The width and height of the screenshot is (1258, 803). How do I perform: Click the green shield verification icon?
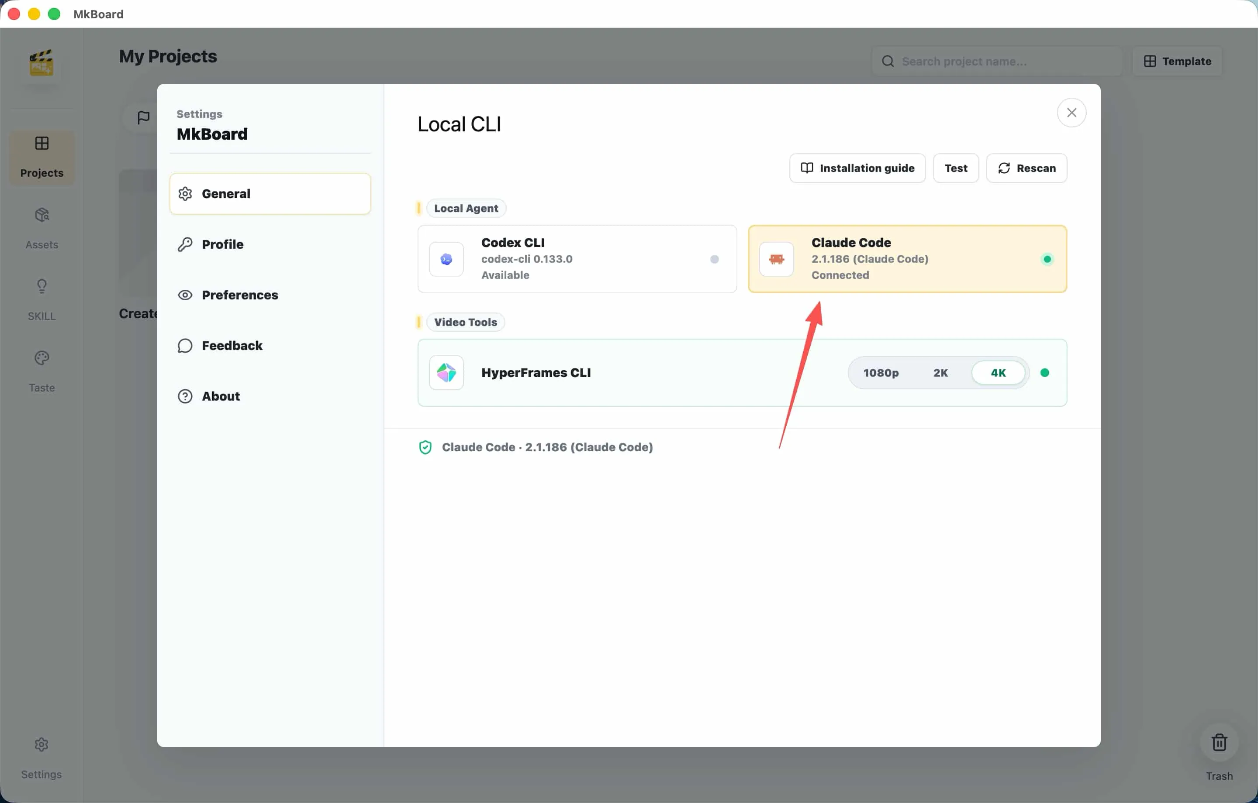coord(425,447)
